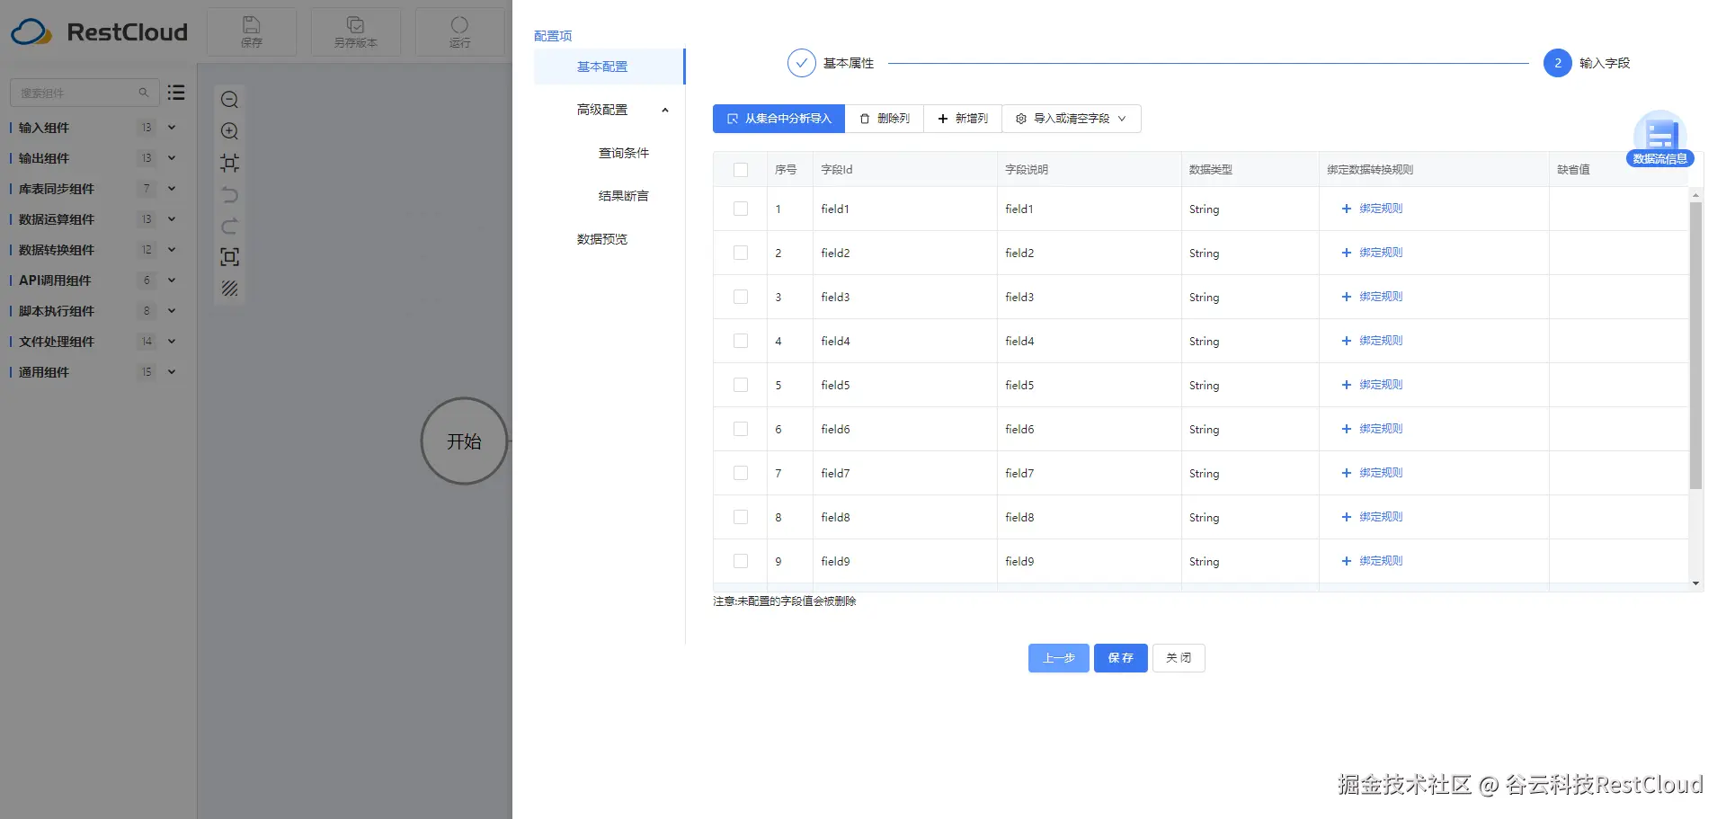Tick the checkbox for field5 row

[741, 385]
